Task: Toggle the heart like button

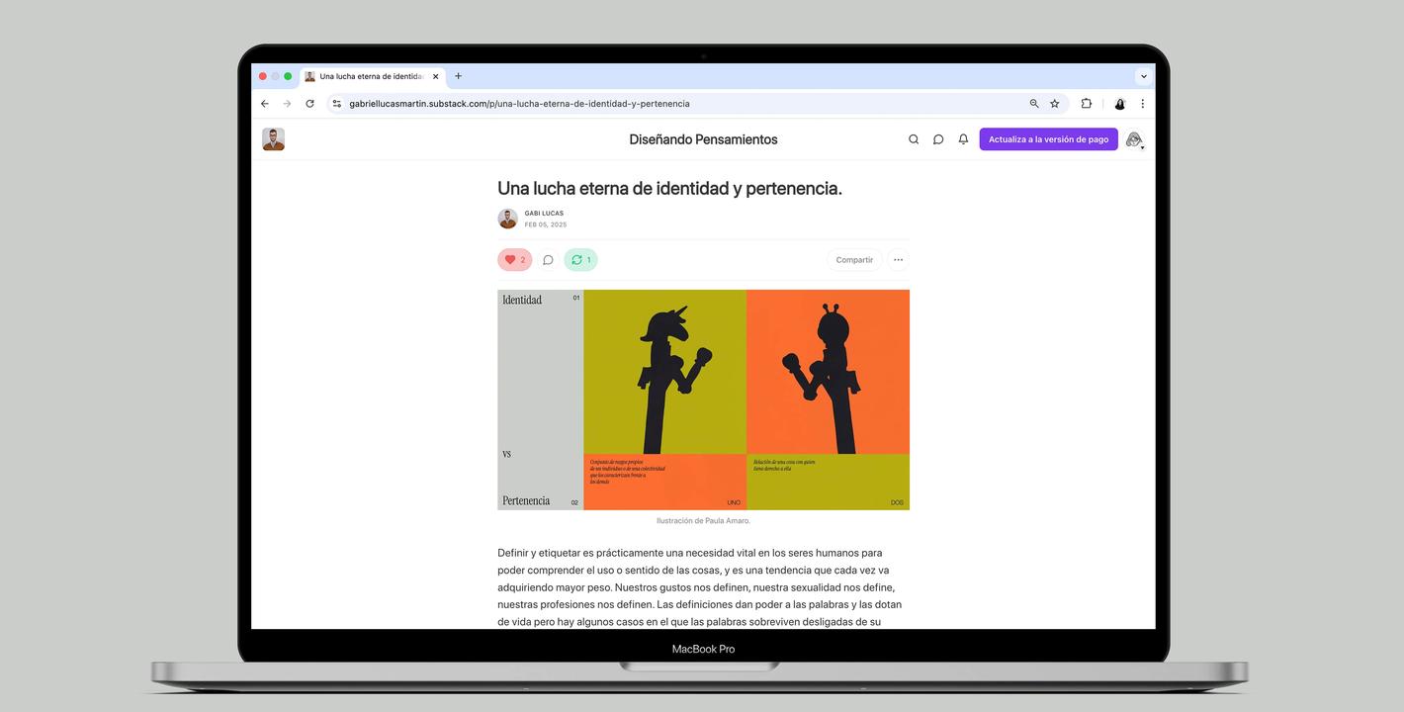Action: [x=514, y=260]
